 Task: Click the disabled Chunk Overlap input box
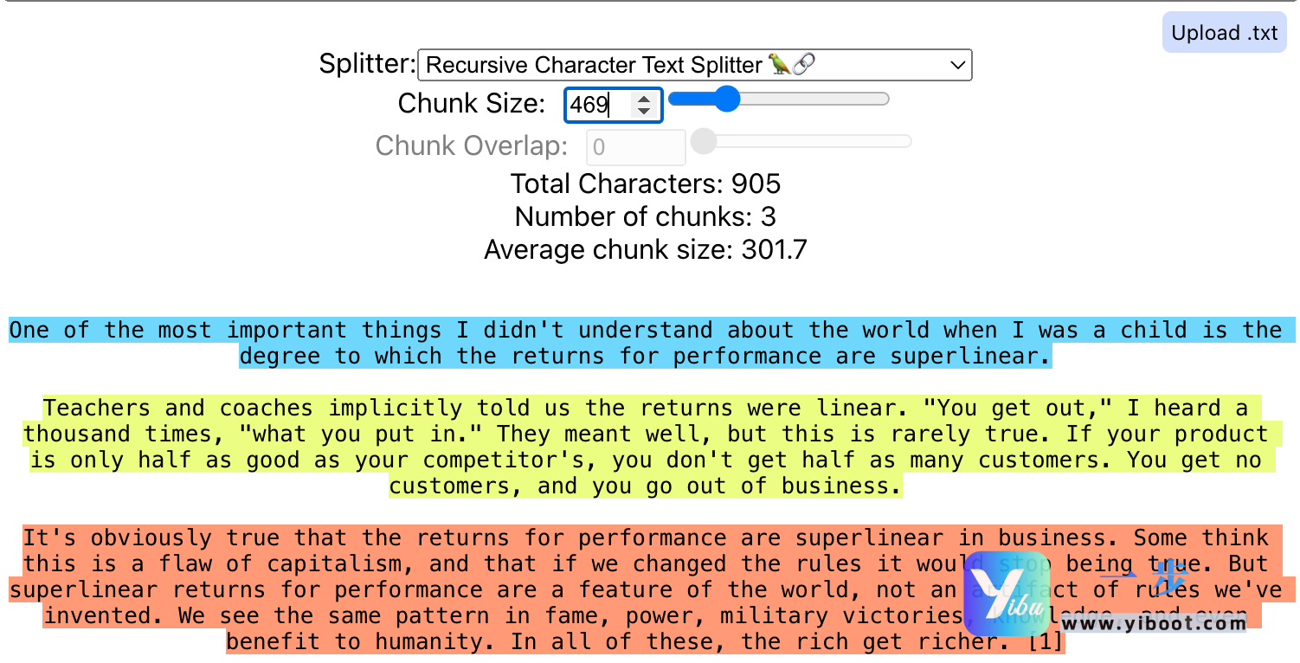point(635,147)
